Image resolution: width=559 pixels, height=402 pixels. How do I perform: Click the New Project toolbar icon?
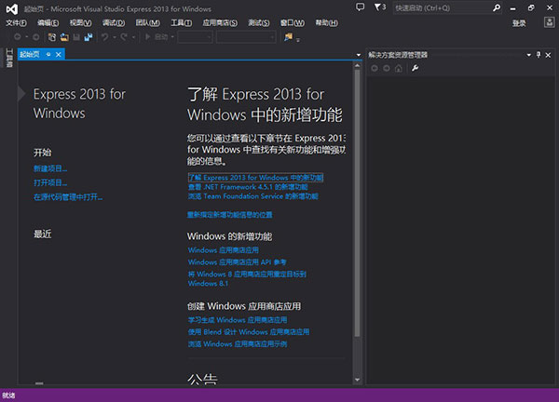point(52,36)
